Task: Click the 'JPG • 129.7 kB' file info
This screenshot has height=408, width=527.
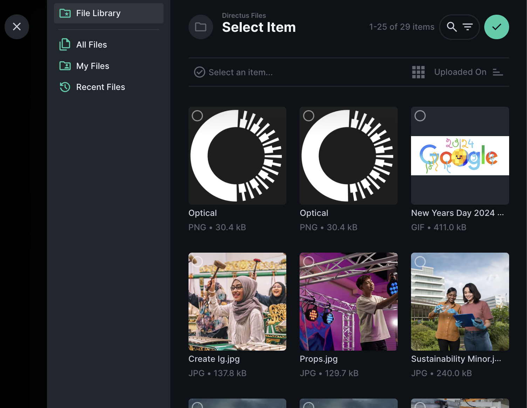Action: [x=329, y=373]
